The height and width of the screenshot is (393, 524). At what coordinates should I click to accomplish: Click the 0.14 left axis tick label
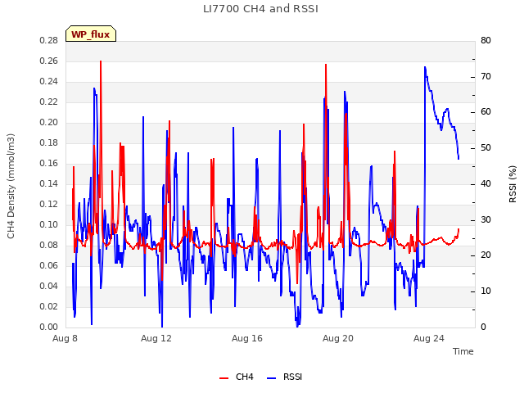pyautogui.click(x=48, y=183)
